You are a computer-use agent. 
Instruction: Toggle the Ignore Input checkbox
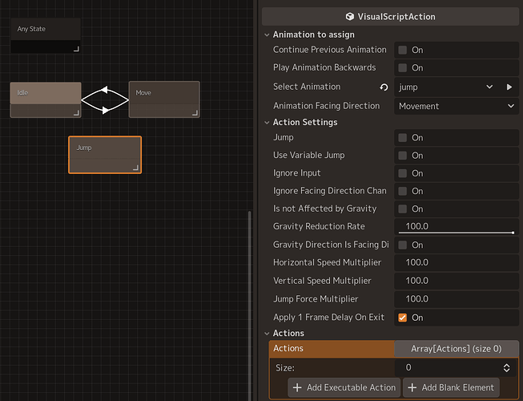(x=403, y=173)
